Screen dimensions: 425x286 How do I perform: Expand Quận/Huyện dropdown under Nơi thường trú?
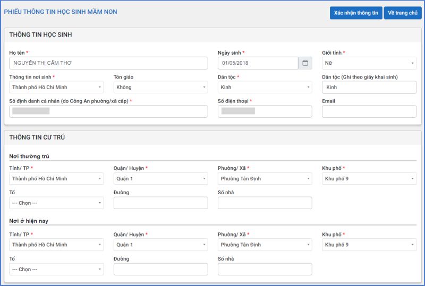(160, 179)
